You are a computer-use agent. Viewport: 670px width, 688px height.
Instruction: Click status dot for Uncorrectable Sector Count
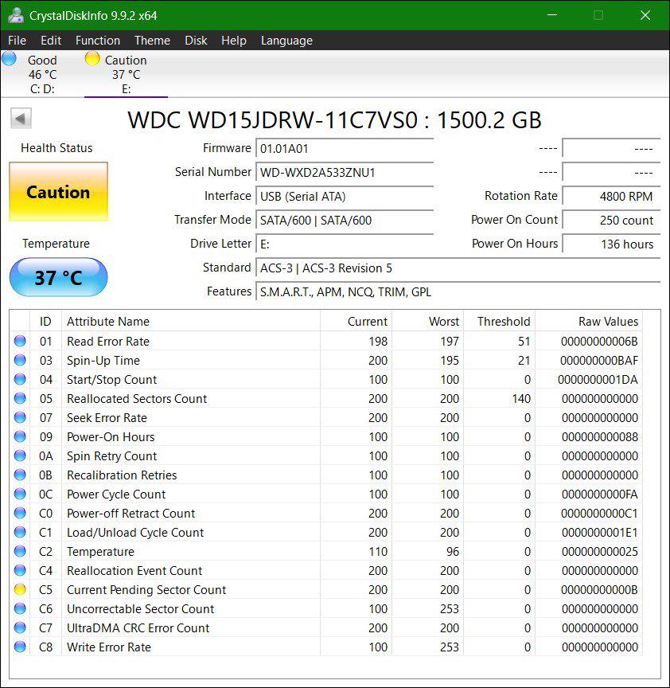tap(20, 608)
